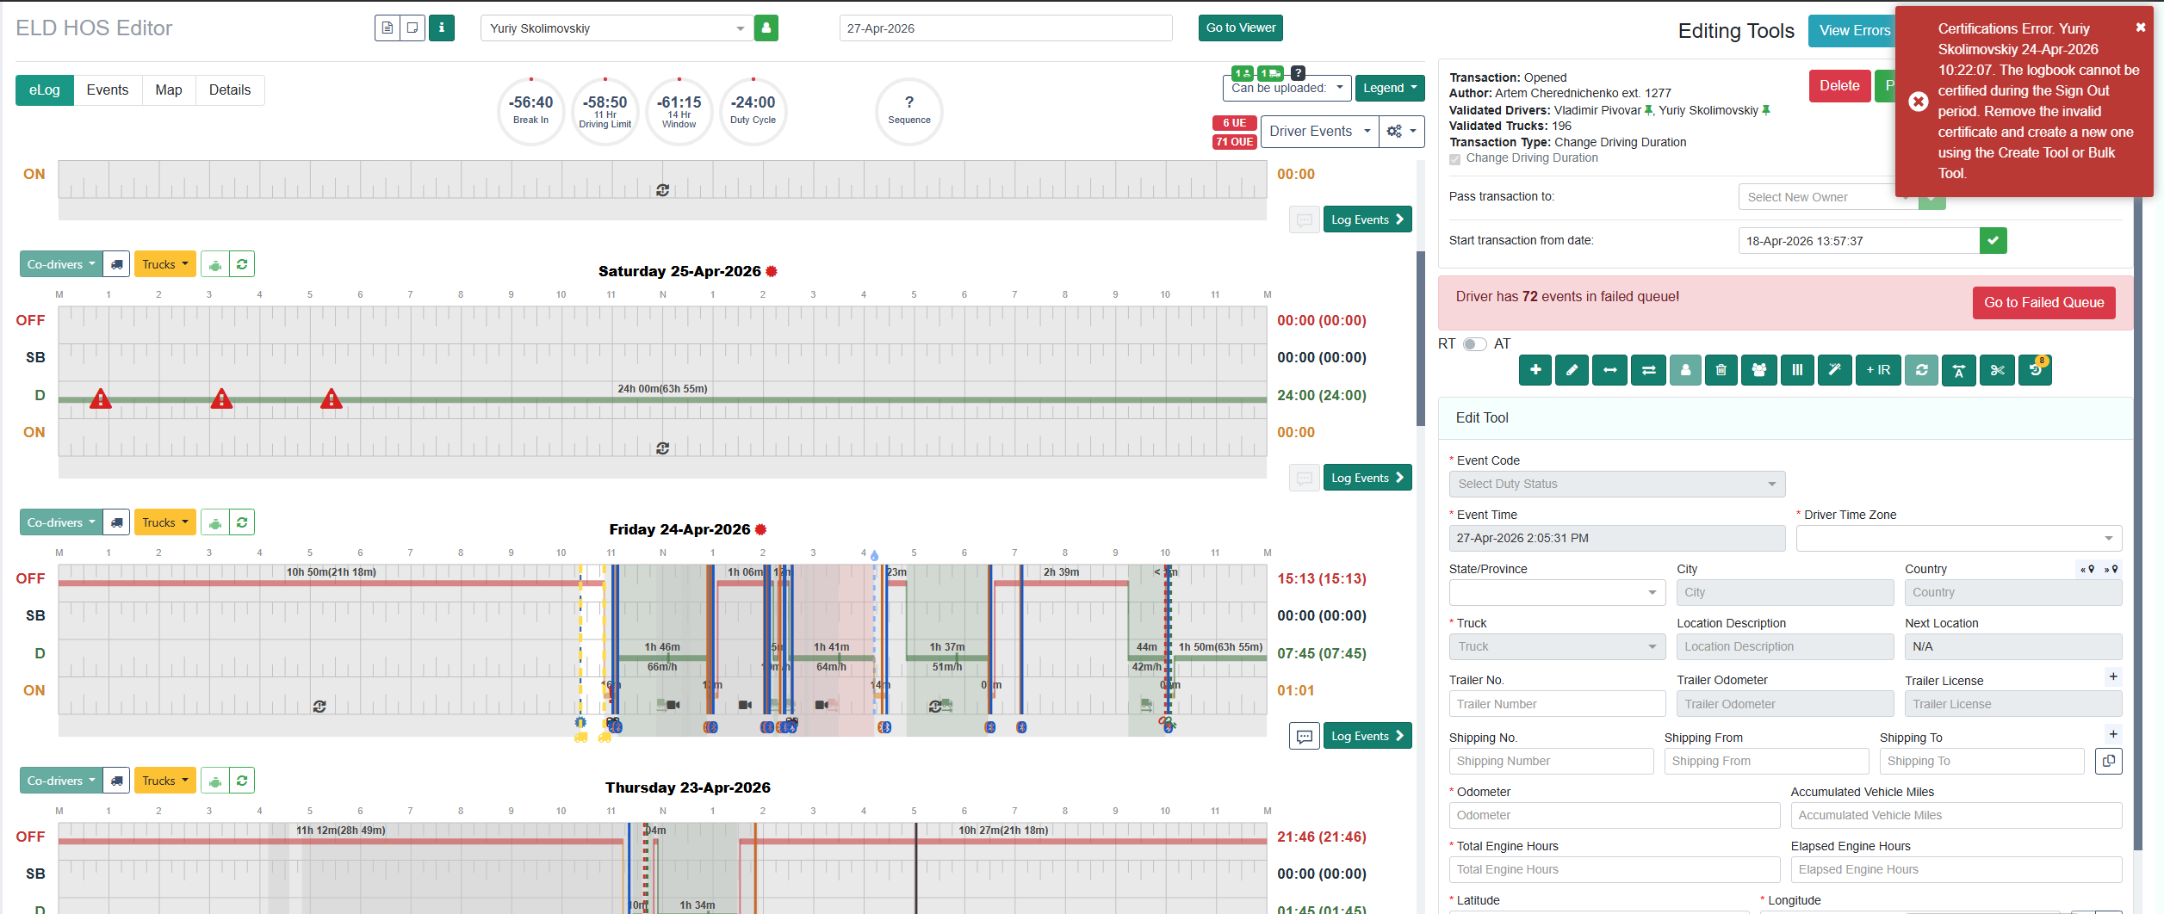Expand Co-drivers dropdown for Saturday 25-Apr-2026
The height and width of the screenshot is (914, 2164).
(x=61, y=264)
